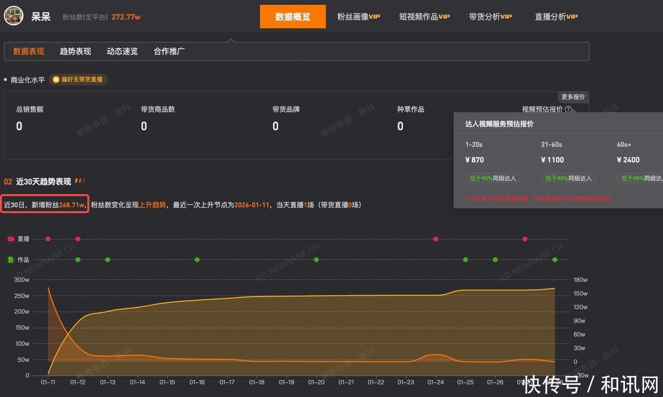Click help icon beside 视频预估报价
This screenshot has width=663, height=397.
tap(568, 109)
